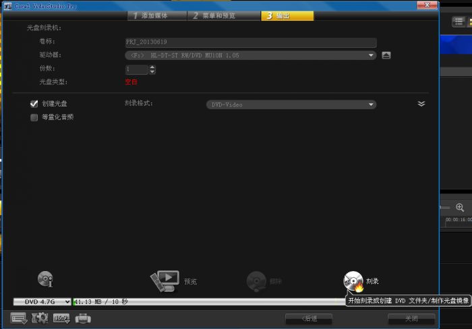This screenshot has width=472, height=329.
Task: Click the zoom slider in timeline
Action: (445, 208)
